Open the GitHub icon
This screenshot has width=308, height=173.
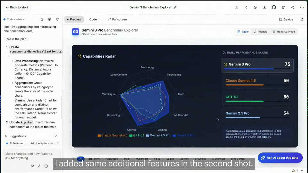pyautogui.click(x=274, y=7)
